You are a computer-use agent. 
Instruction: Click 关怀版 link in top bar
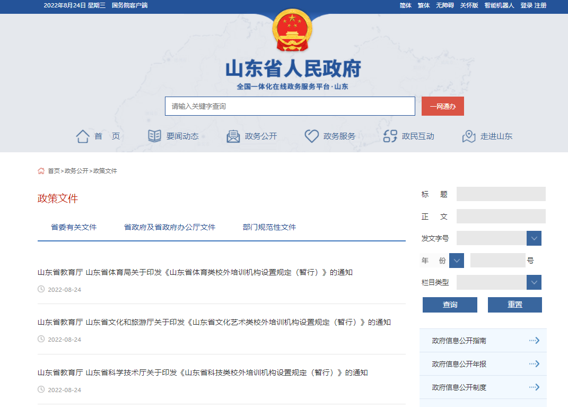(469, 5)
